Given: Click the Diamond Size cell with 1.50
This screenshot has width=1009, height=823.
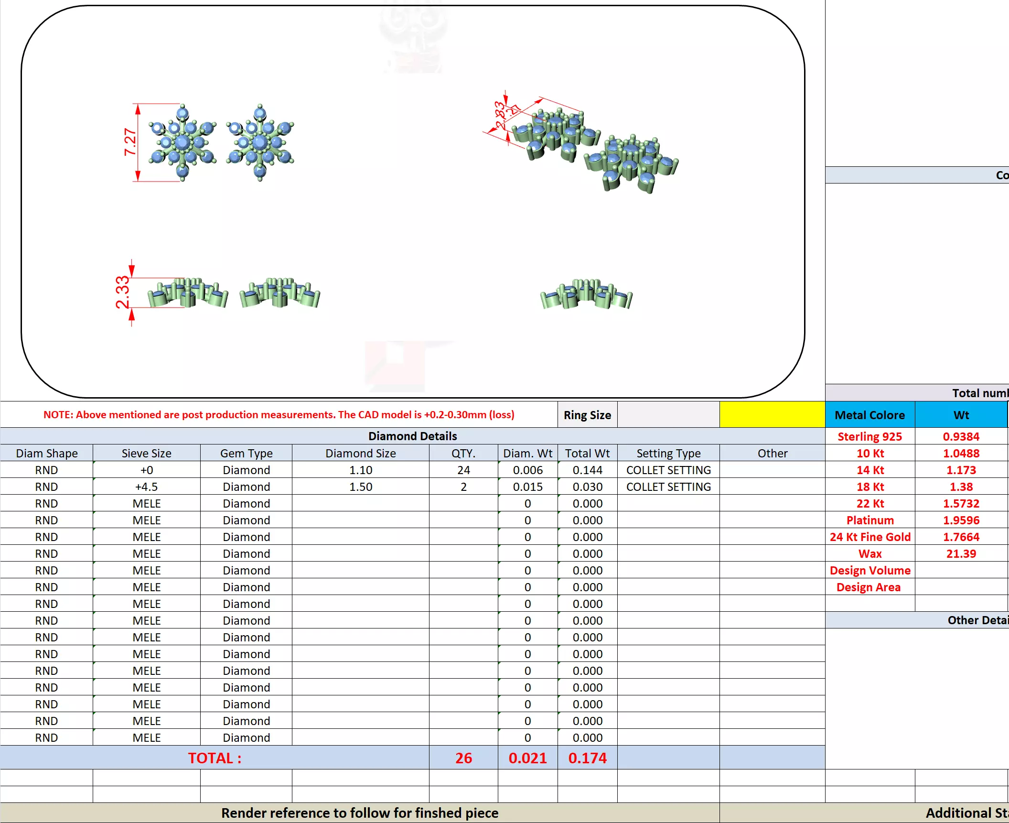Looking at the screenshot, I should point(360,487).
